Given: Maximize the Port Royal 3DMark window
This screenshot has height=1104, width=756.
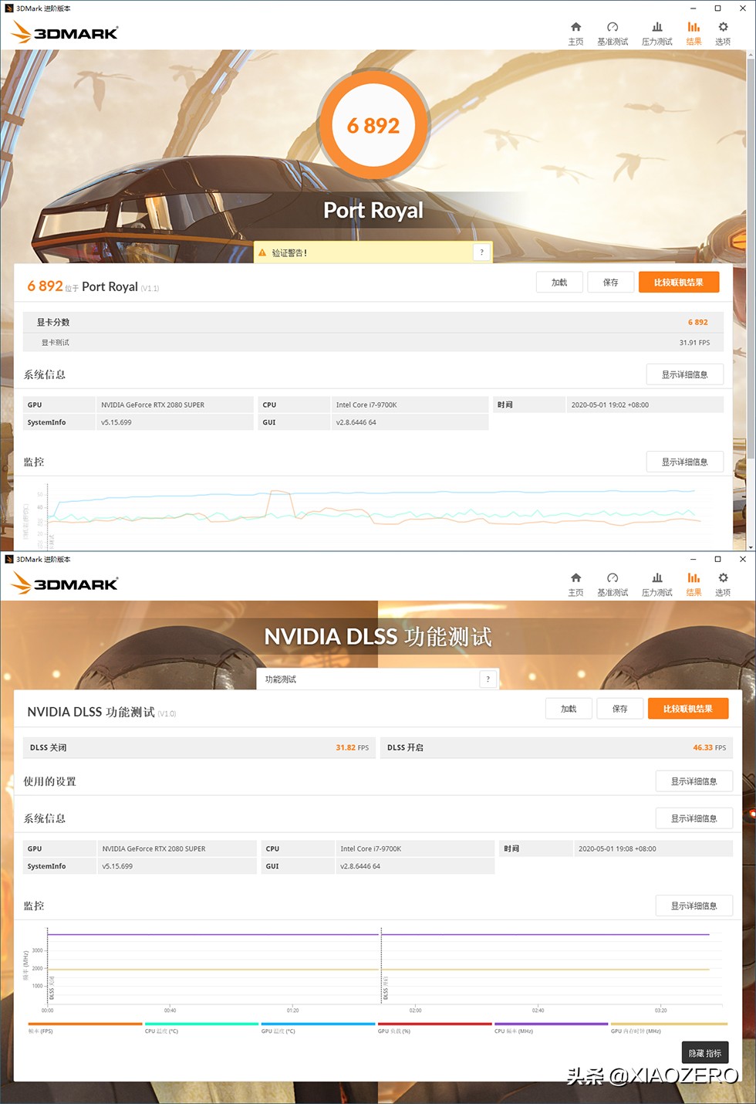Looking at the screenshot, I should [x=717, y=8].
